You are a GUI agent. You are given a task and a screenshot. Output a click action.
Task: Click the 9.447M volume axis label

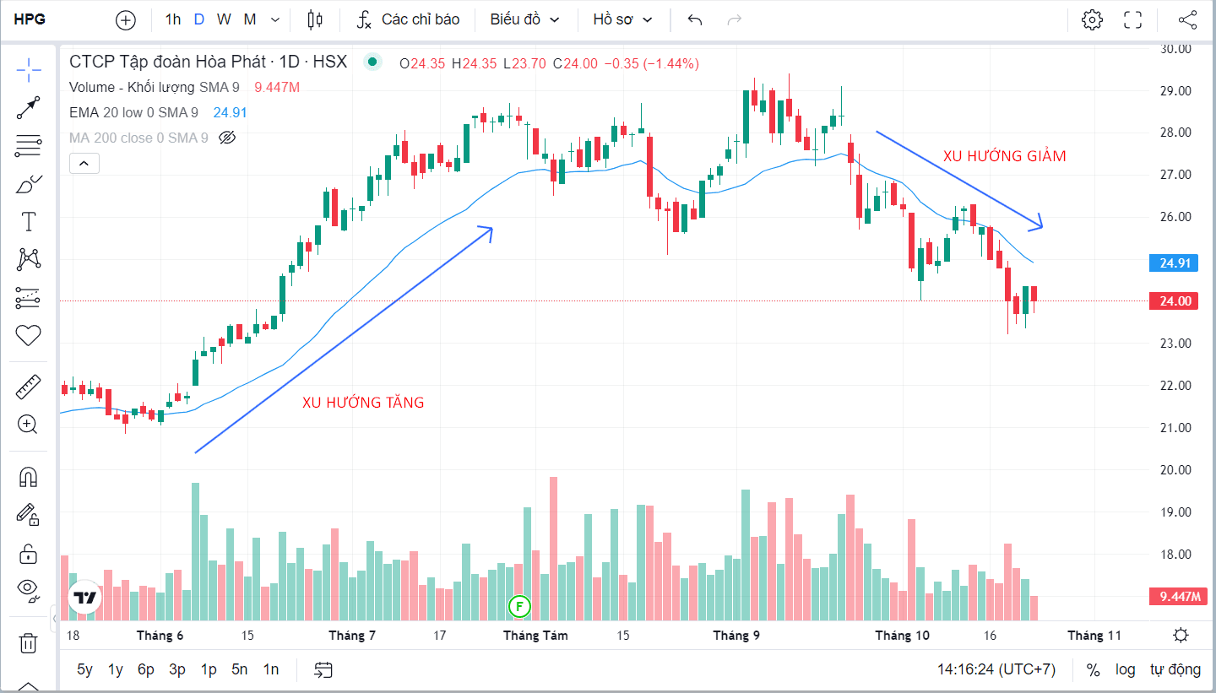pyautogui.click(x=1180, y=597)
